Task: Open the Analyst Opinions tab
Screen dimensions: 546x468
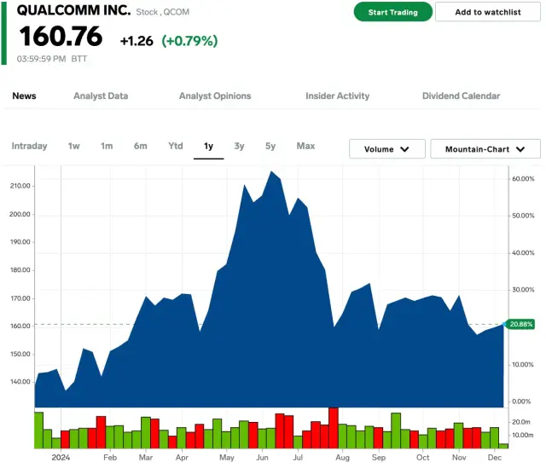Action: [215, 96]
